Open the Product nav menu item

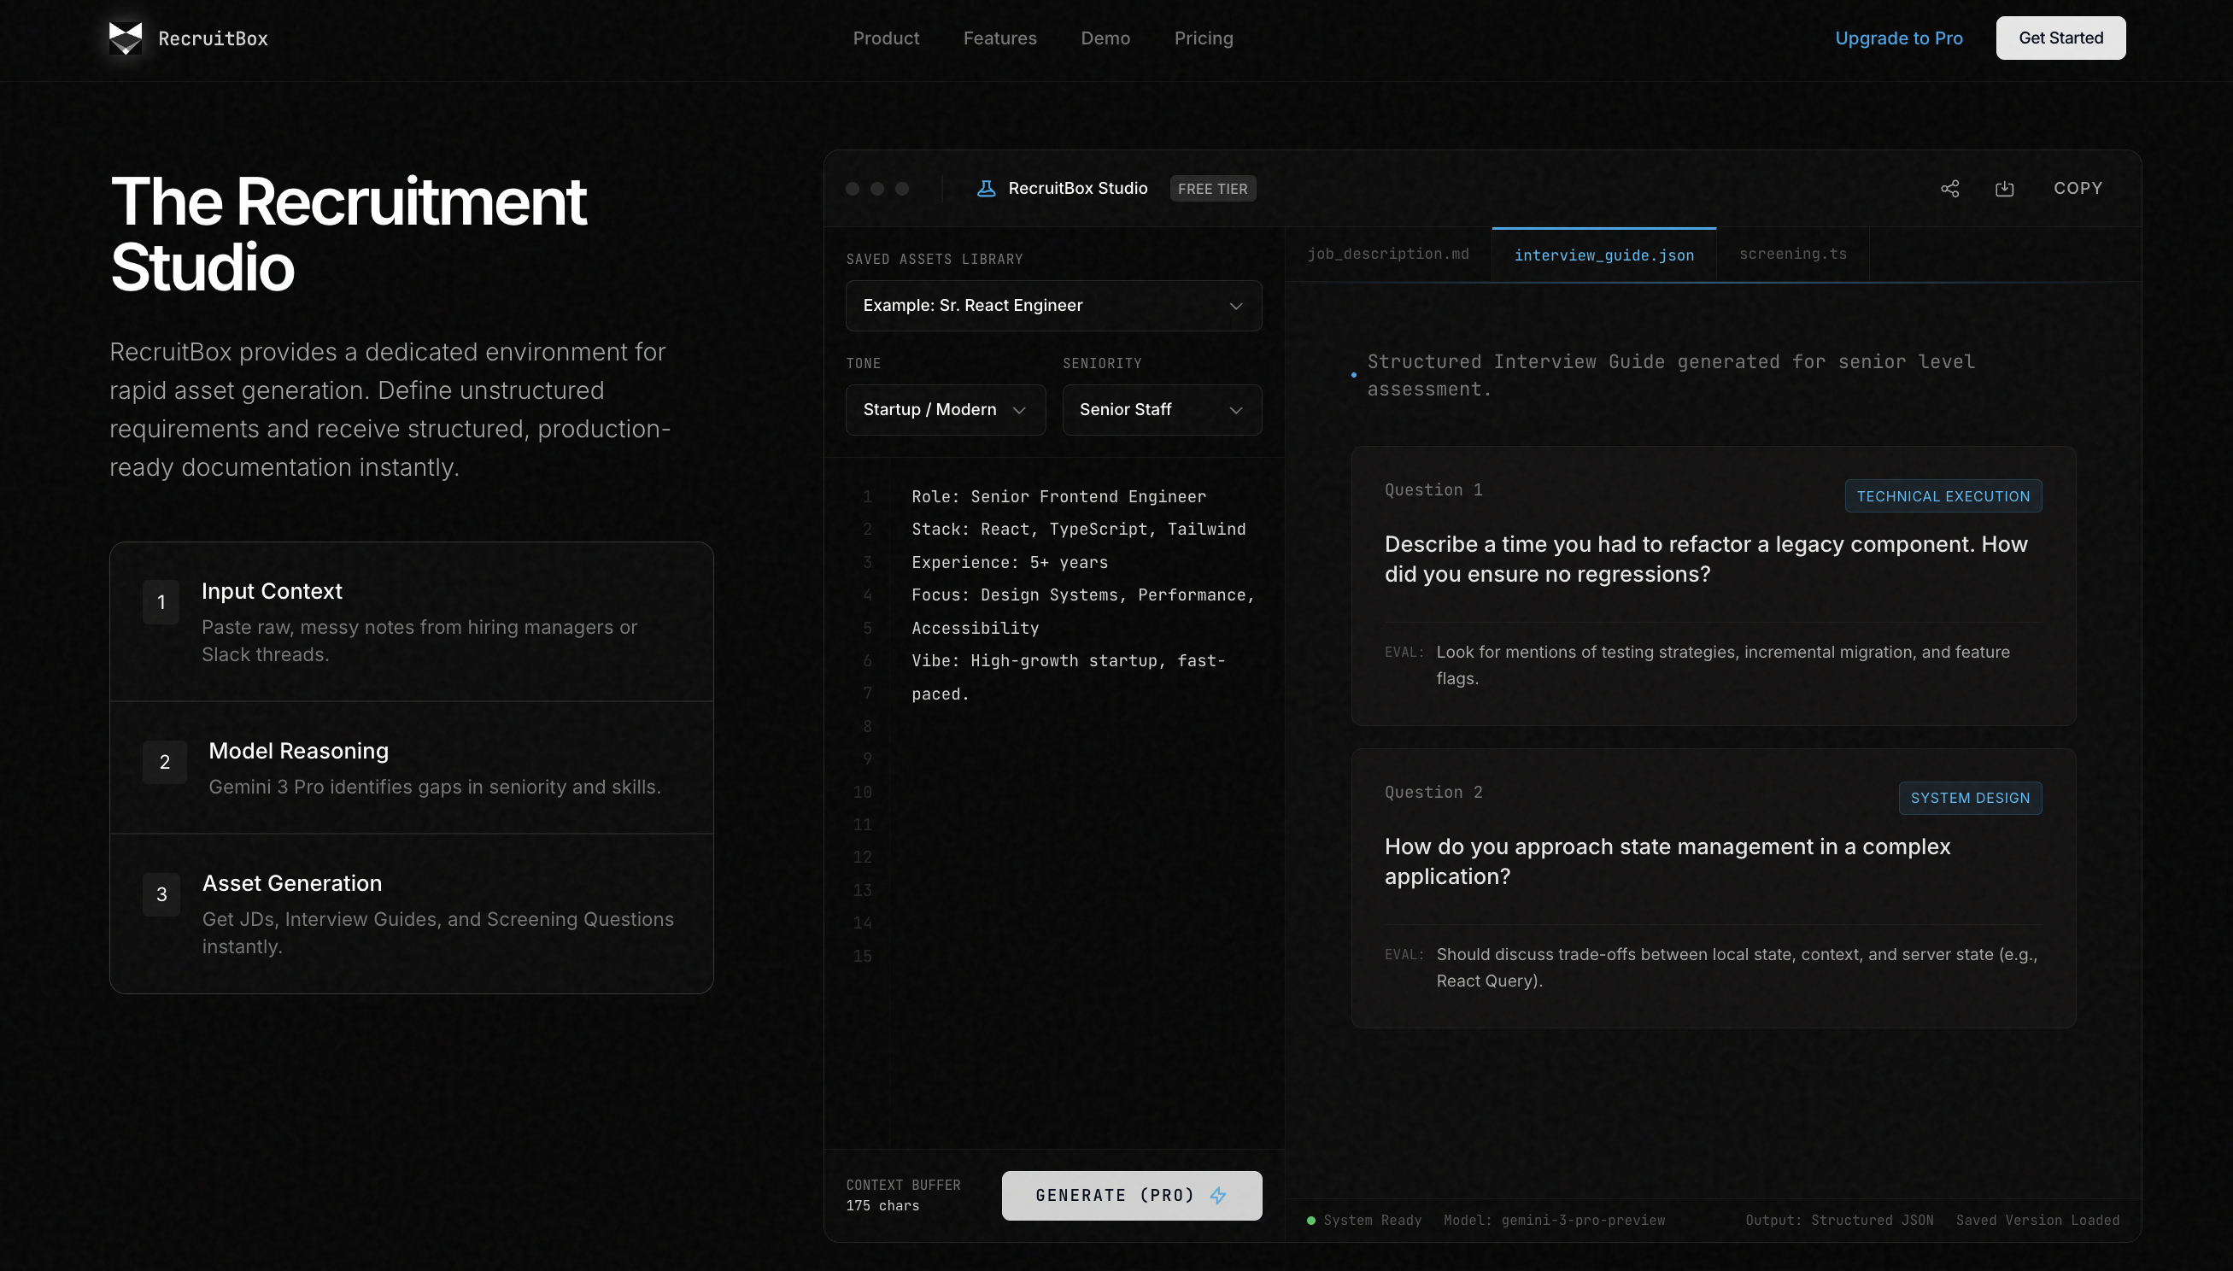[885, 38]
